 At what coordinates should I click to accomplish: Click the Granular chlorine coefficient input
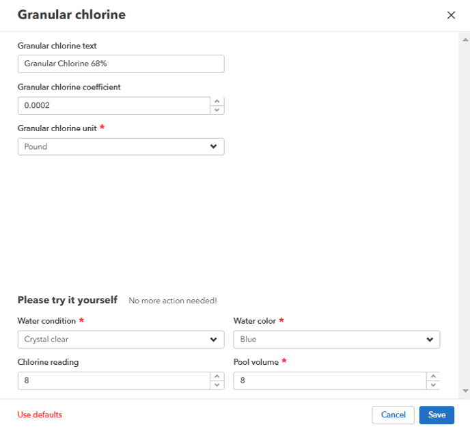coord(113,106)
